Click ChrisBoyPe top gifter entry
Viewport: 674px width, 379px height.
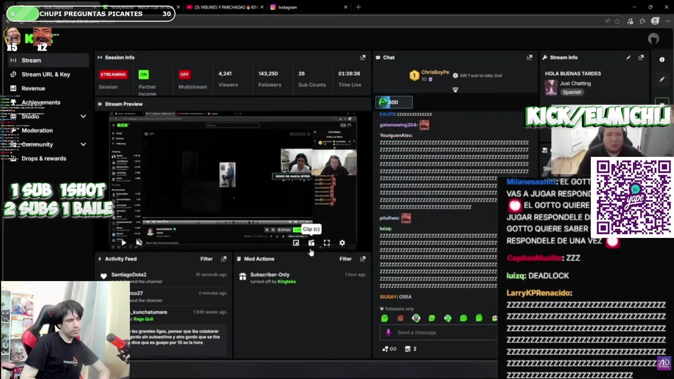pyautogui.click(x=430, y=75)
